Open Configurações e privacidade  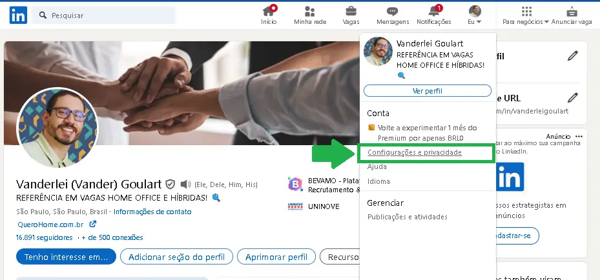coord(415,153)
